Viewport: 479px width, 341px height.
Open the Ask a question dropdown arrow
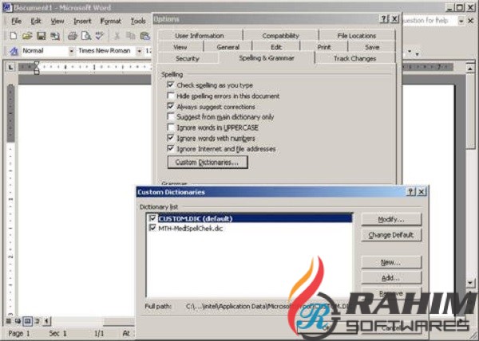pyautogui.click(x=461, y=21)
